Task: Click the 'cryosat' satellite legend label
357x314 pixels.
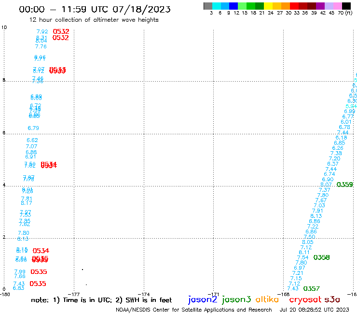Action: pyautogui.click(x=305, y=300)
